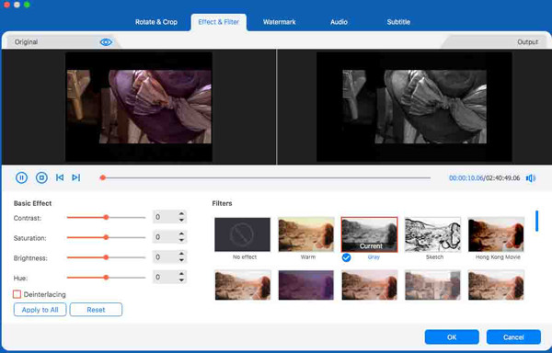
Task: Confirm changes with the OK button
Action: pyautogui.click(x=452, y=337)
